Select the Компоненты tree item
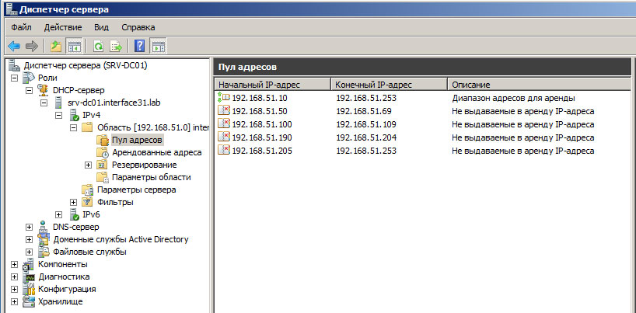Screen dimensions: 636x313 click(63, 264)
